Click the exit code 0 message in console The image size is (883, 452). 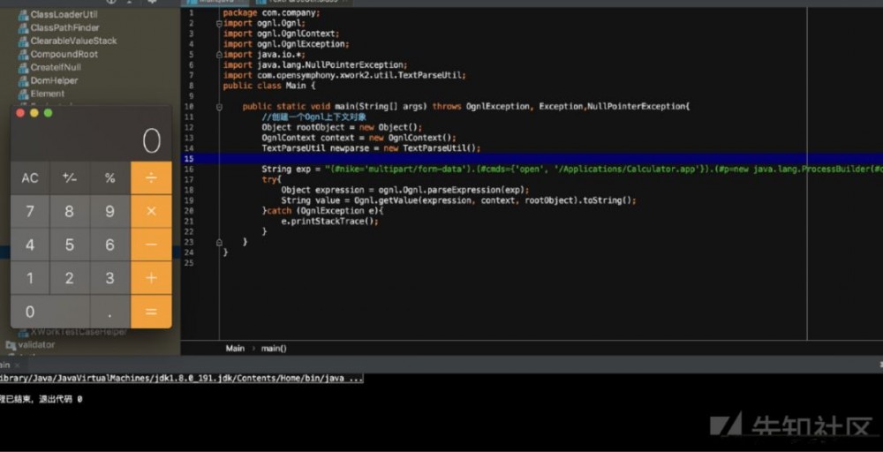click(x=42, y=399)
